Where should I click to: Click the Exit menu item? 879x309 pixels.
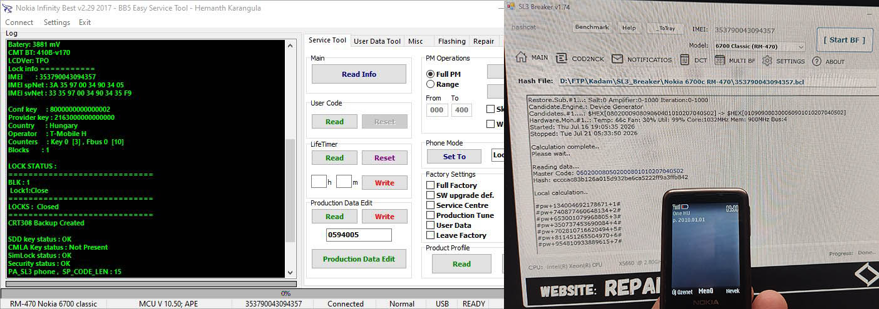pos(85,22)
